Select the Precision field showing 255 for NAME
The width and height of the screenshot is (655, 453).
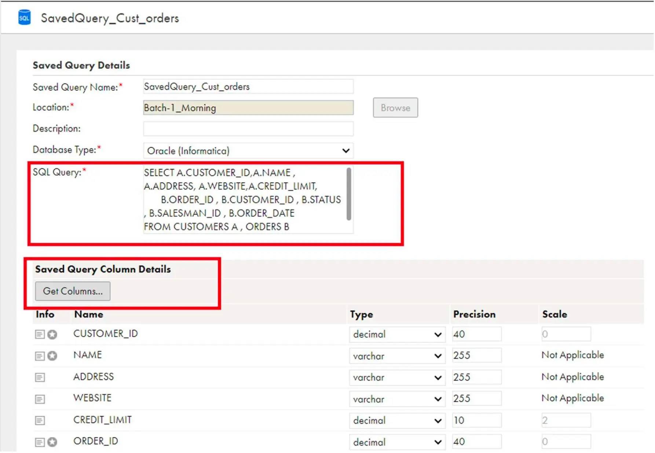coord(476,355)
